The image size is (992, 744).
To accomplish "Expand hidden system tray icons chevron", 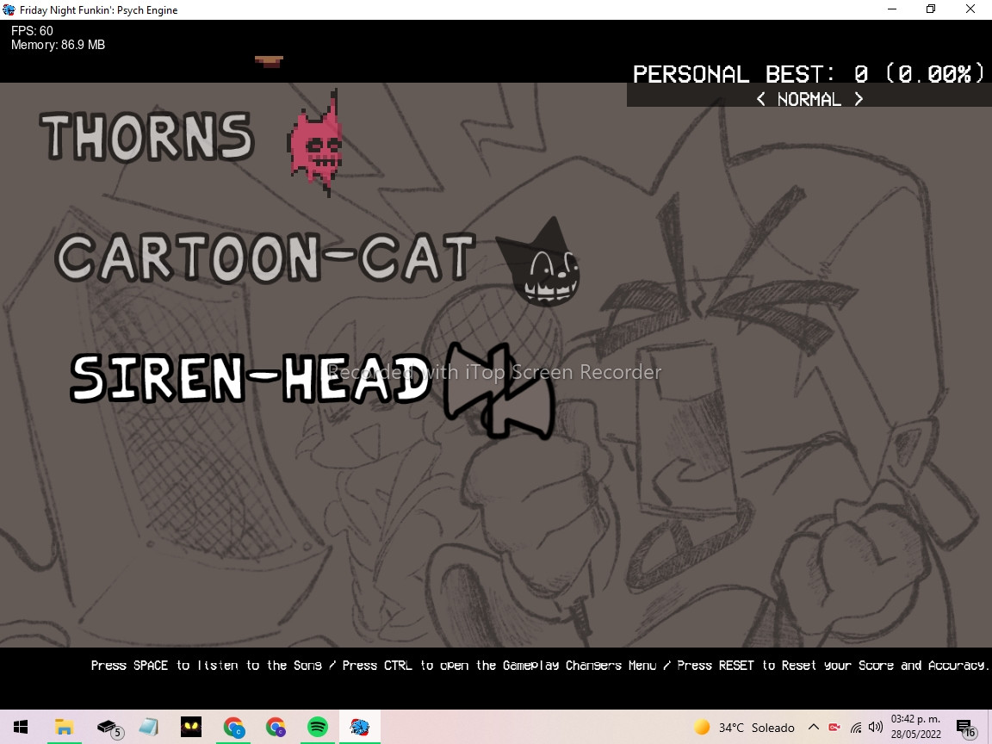I will pos(813,726).
